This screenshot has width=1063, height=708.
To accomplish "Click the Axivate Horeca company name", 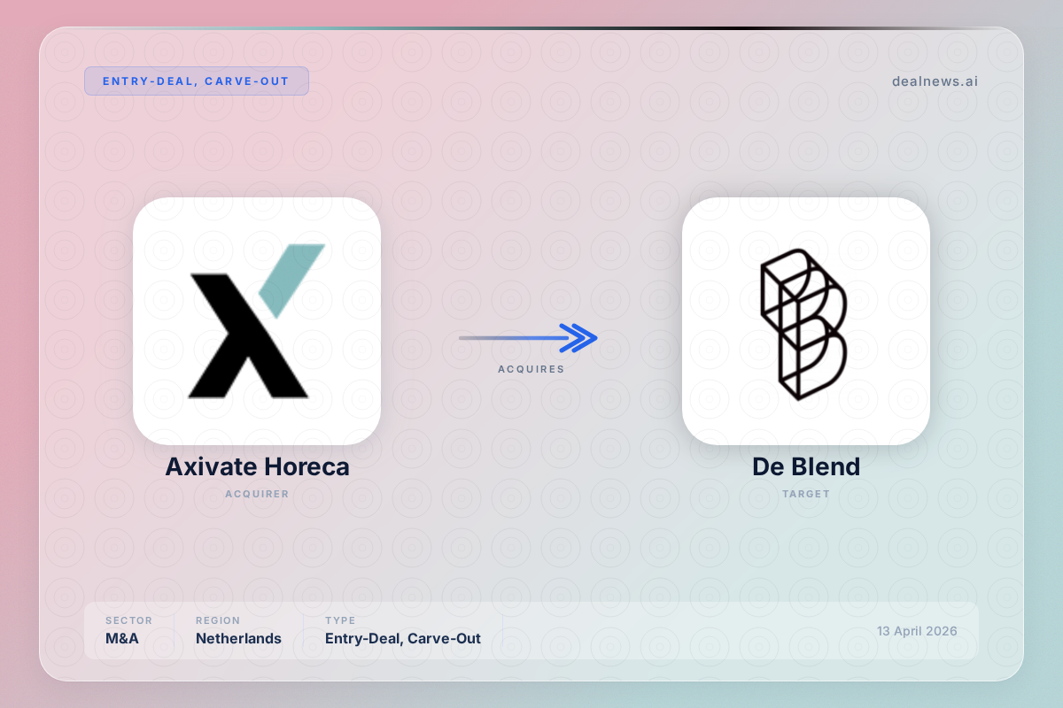I will pos(257,467).
